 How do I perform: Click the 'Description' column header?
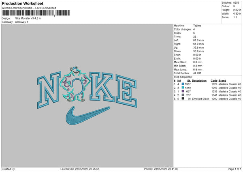(199, 81)
